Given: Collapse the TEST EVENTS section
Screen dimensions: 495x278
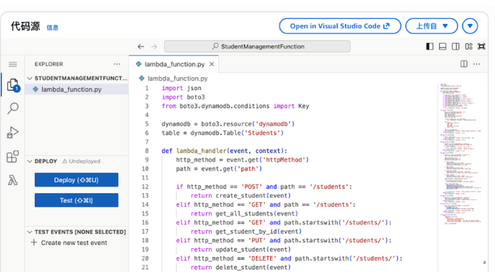Looking at the screenshot, I should coord(30,232).
